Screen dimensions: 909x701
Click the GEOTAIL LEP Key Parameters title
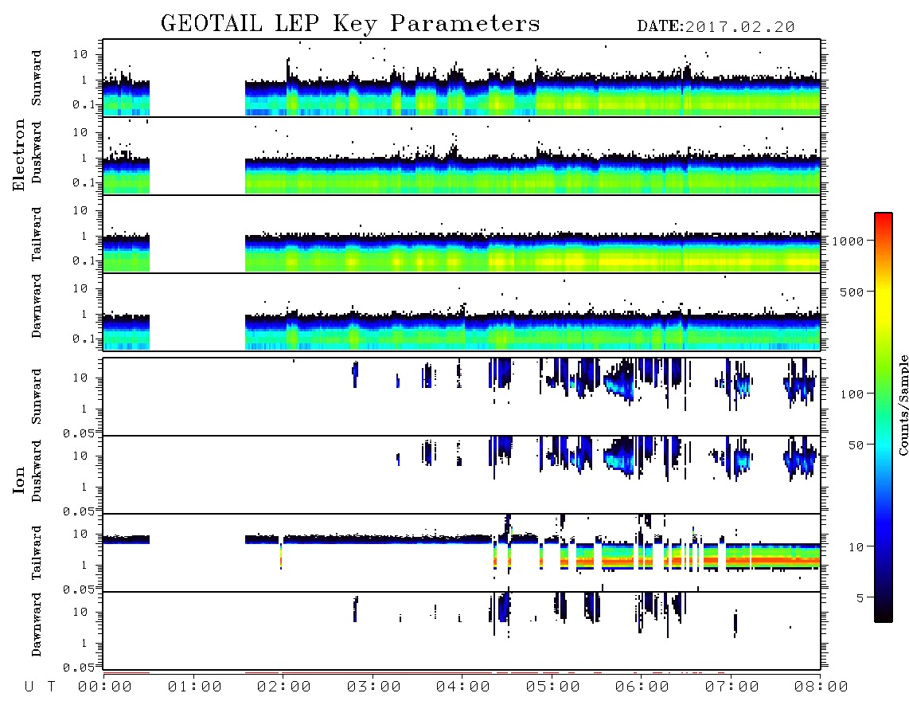tap(350, 24)
